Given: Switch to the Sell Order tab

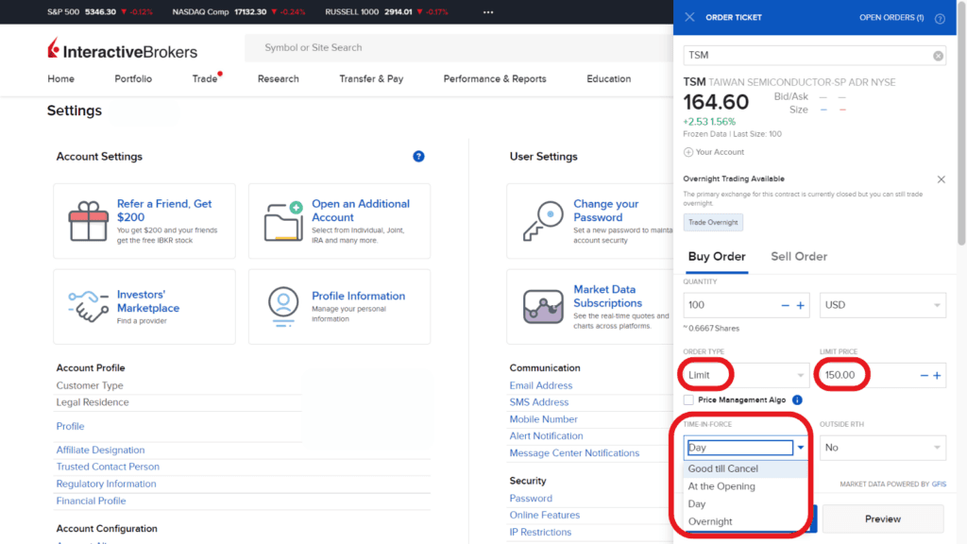Looking at the screenshot, I should pyautogui.click(x=796, y=256).
